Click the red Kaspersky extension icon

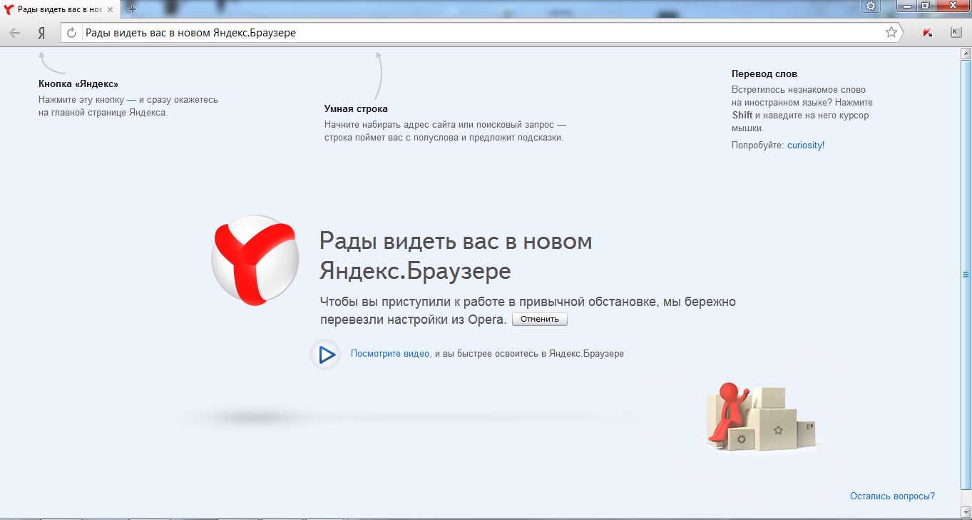pyautogui.click(x=928, y=32)
